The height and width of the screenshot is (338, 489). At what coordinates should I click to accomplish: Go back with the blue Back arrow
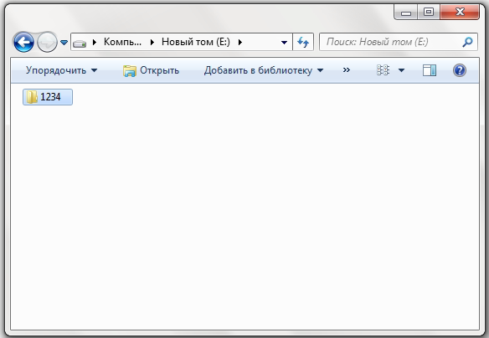coord(23,42)
